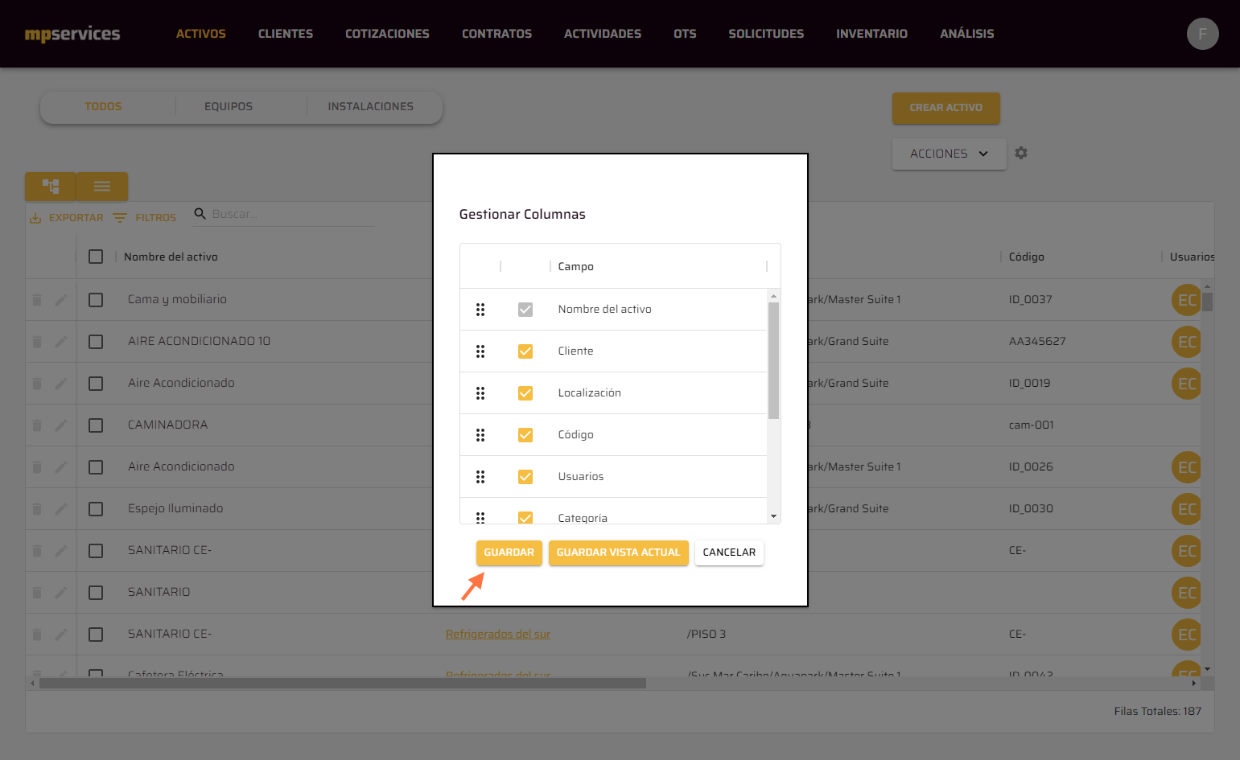This screenshot has width=1240, height=760.
Task: Click the Código column header
Action: (1027, 257)
